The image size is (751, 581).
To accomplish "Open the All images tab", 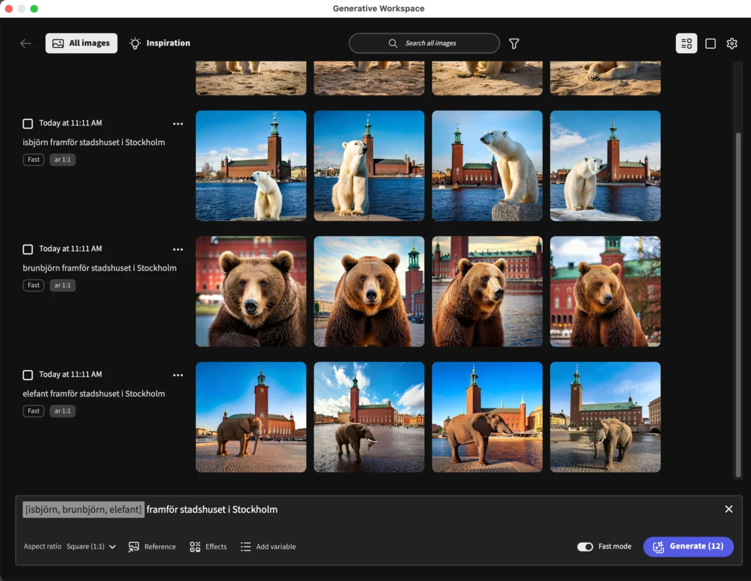I will point(81,43).
